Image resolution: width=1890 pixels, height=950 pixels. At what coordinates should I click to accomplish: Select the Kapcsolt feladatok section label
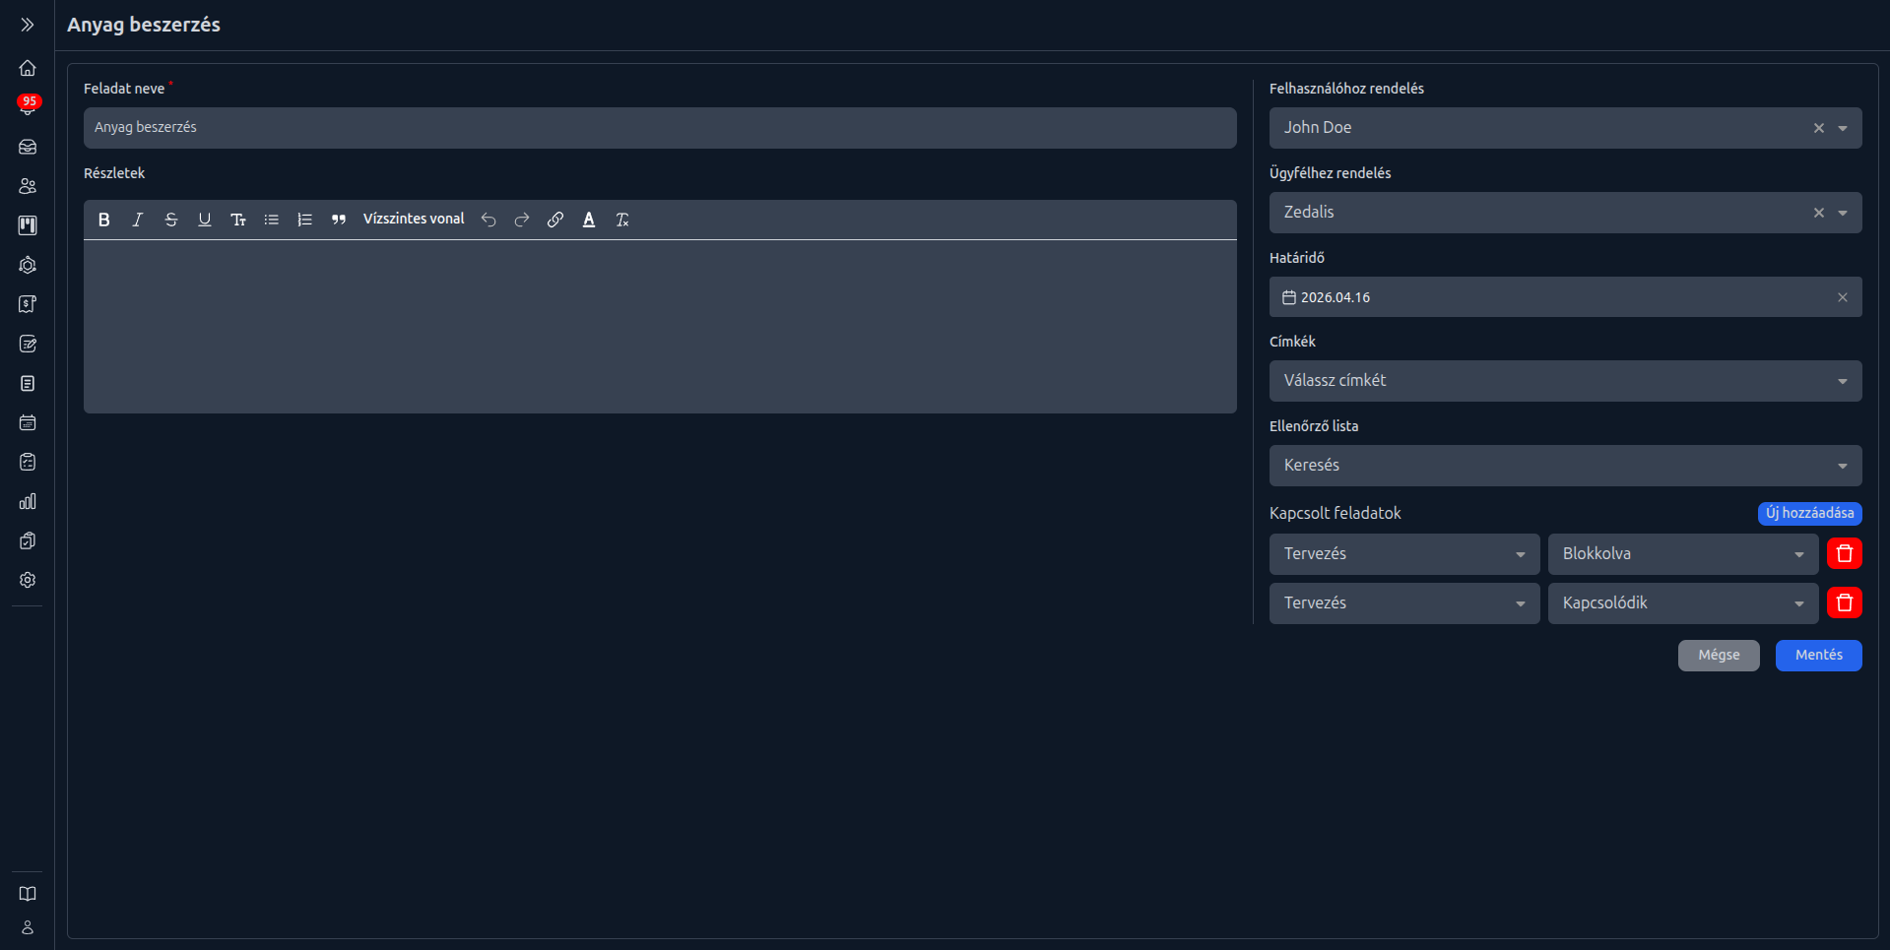pyautogui.click(x=1335, y=513)
